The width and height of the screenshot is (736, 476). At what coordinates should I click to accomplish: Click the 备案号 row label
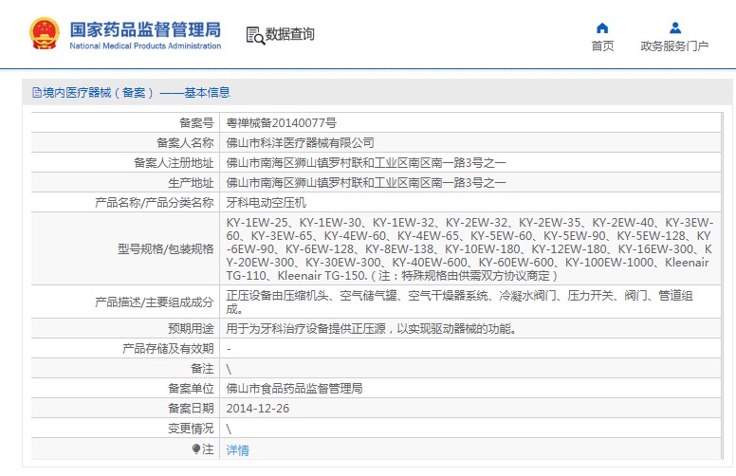(196, 123)
